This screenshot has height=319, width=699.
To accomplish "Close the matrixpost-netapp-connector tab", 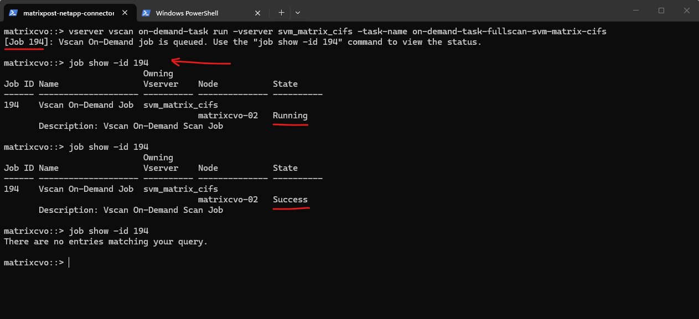I will (x=126, y=13).
